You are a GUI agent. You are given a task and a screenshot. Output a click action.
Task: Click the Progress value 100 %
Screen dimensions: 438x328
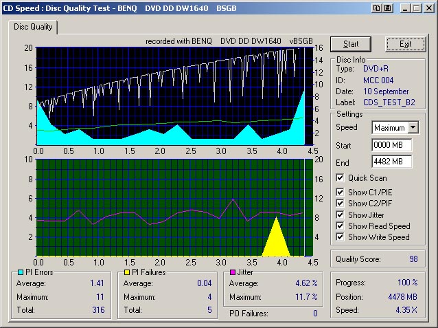pos(408,283)
